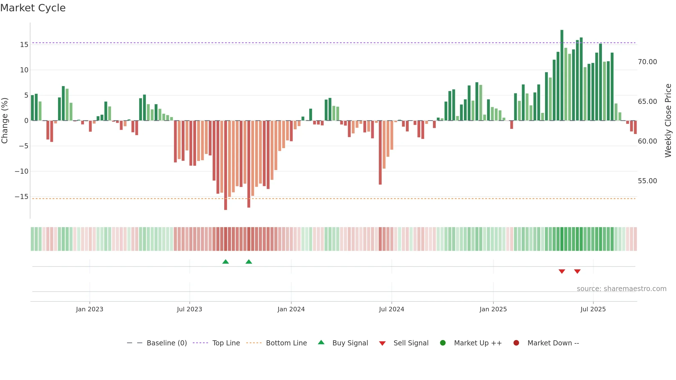This screenshot has height=380, width=676.
Task: Click the Jul 2025 axis label
Action: point(593,309)
